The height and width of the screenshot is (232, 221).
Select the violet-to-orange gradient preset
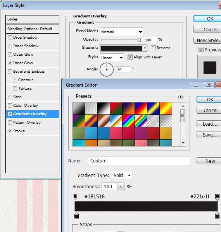click(129, 108)
